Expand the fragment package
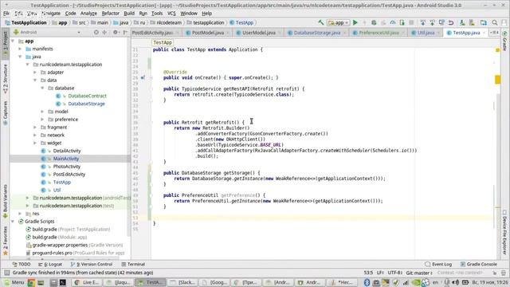 click(35, 128)
